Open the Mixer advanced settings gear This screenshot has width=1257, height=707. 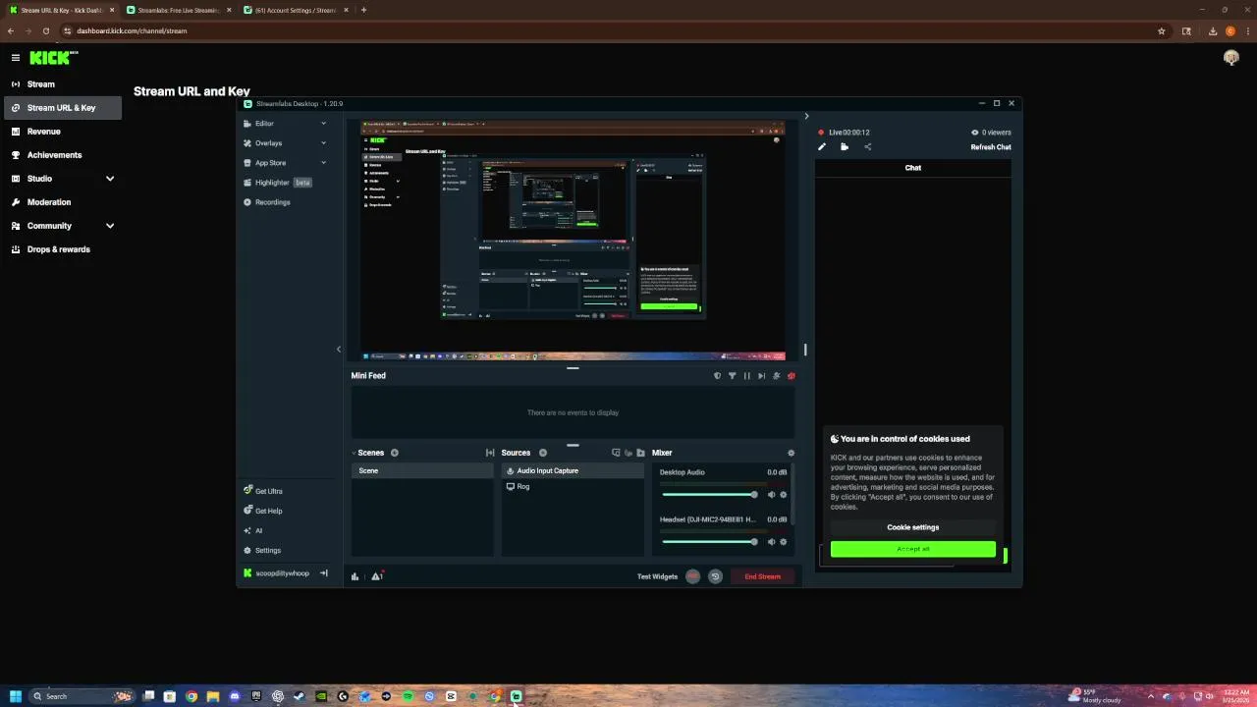click(x=791, y=453)
